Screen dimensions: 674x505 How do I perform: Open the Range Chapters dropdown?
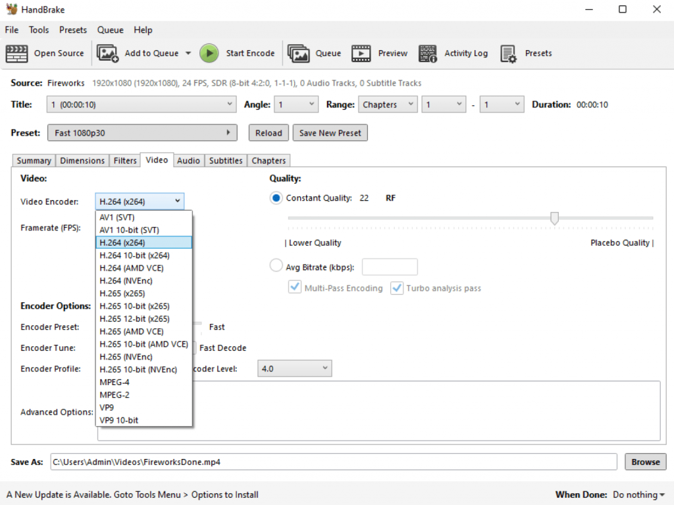[x=388, y=105]
